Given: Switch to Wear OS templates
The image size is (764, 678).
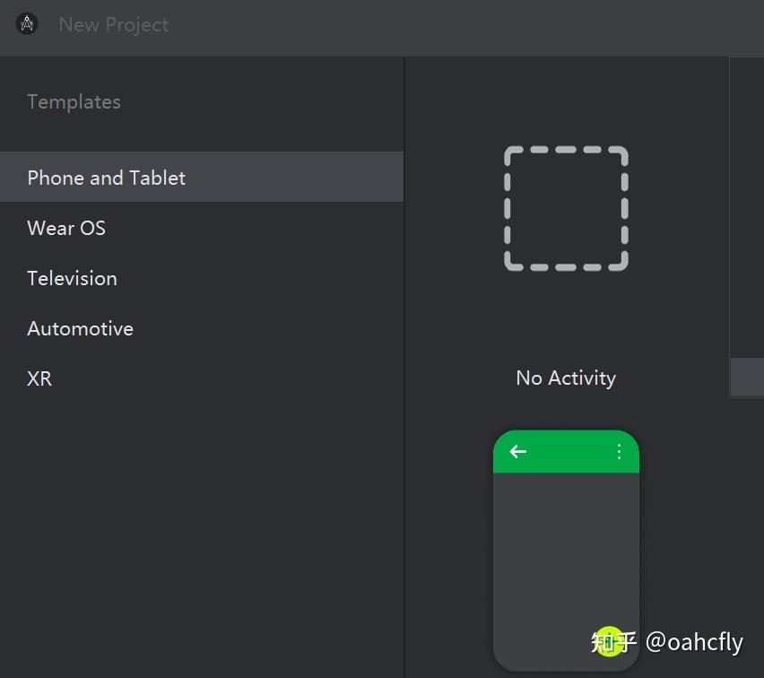Looking at the screenshot, I should pyautogui.click(x=66, y=228).
